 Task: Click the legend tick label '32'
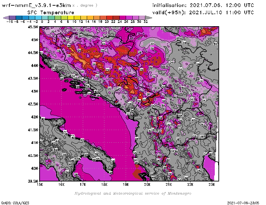146,22
